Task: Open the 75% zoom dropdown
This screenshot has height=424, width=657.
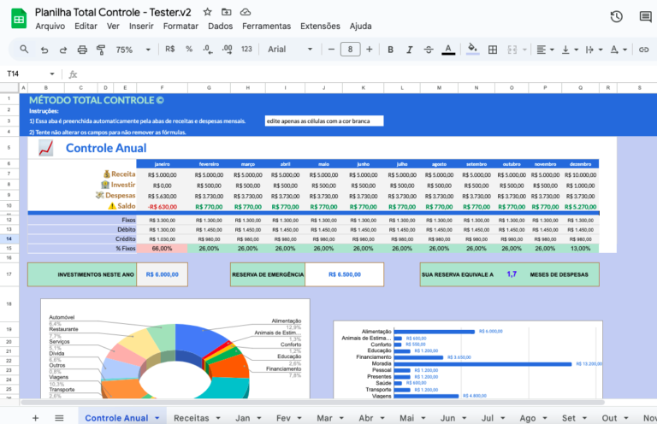Action: tap(129, 50)
